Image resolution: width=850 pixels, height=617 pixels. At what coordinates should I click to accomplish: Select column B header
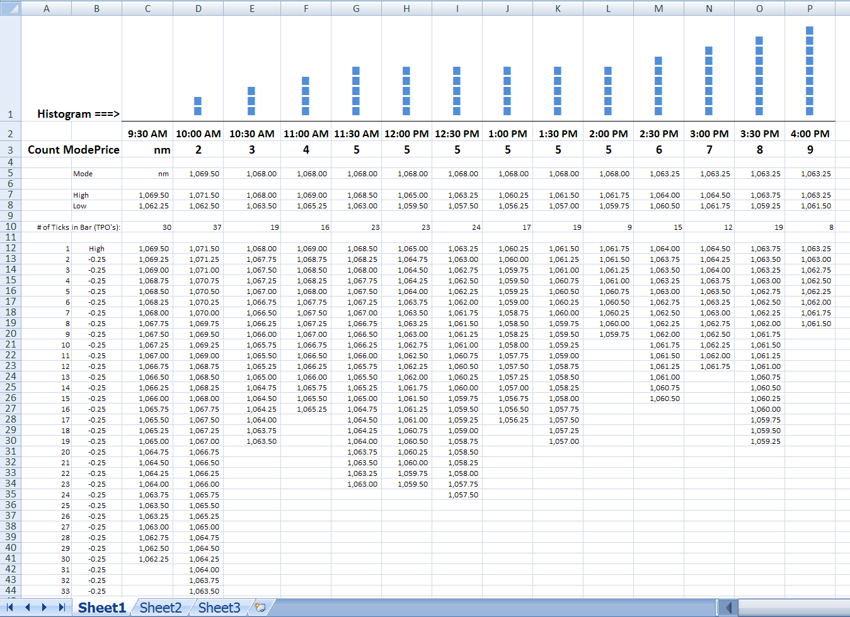96,8
